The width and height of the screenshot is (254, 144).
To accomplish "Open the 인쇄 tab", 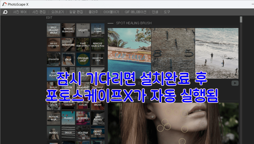I will 155,12.
